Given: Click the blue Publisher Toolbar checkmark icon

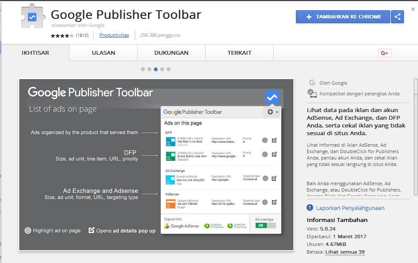Looking at the screenshot, I should click(272, 98).
